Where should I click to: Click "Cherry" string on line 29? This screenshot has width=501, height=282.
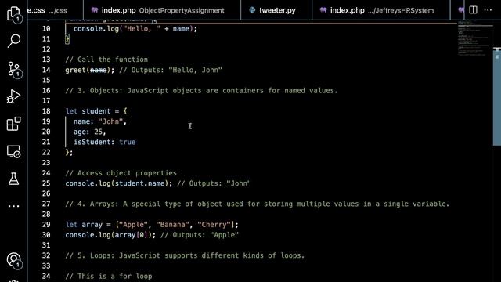click(x=214, y=225)
